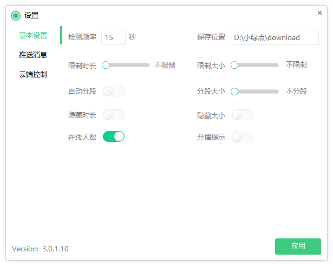The image size is (333, 266).
Task: Click the green 应用 apply button
Action: [298, 246]
